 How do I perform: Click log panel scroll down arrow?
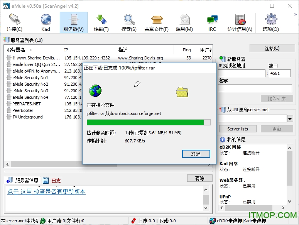coord(206,208)
